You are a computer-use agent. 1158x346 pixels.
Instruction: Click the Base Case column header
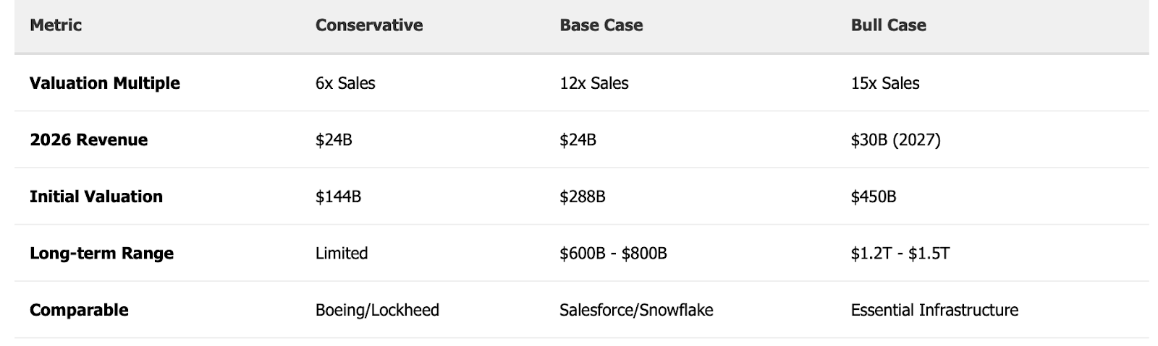coord(601,25)
